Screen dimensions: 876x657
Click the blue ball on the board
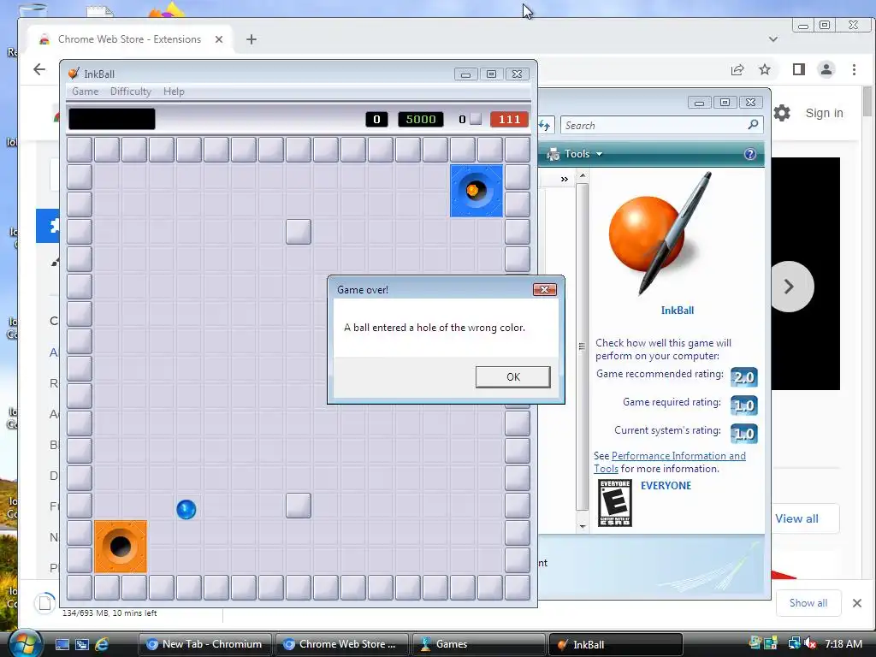[186, 509]
